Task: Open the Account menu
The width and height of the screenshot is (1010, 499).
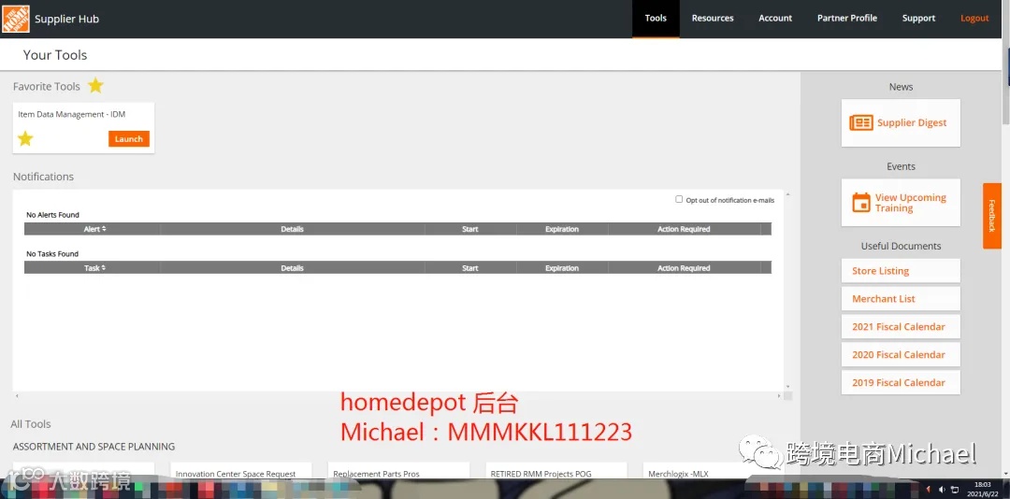Action: coord(775,19)
